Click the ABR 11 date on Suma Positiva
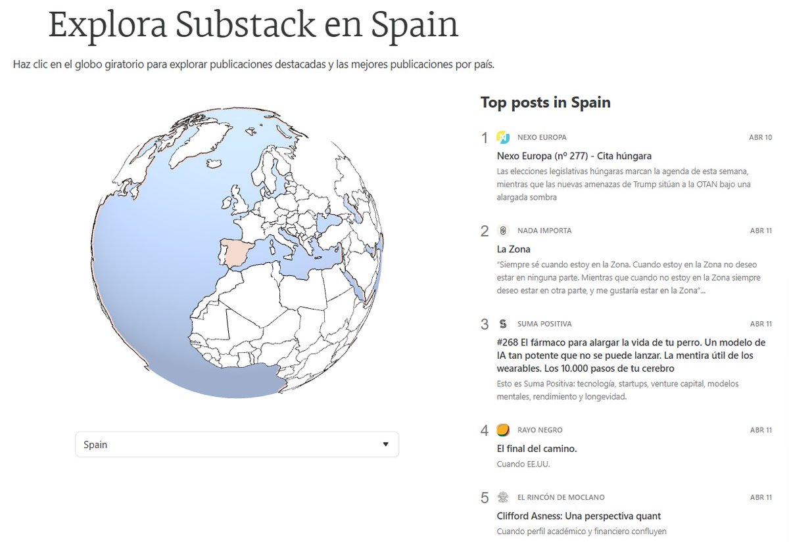 coord(761,324)
